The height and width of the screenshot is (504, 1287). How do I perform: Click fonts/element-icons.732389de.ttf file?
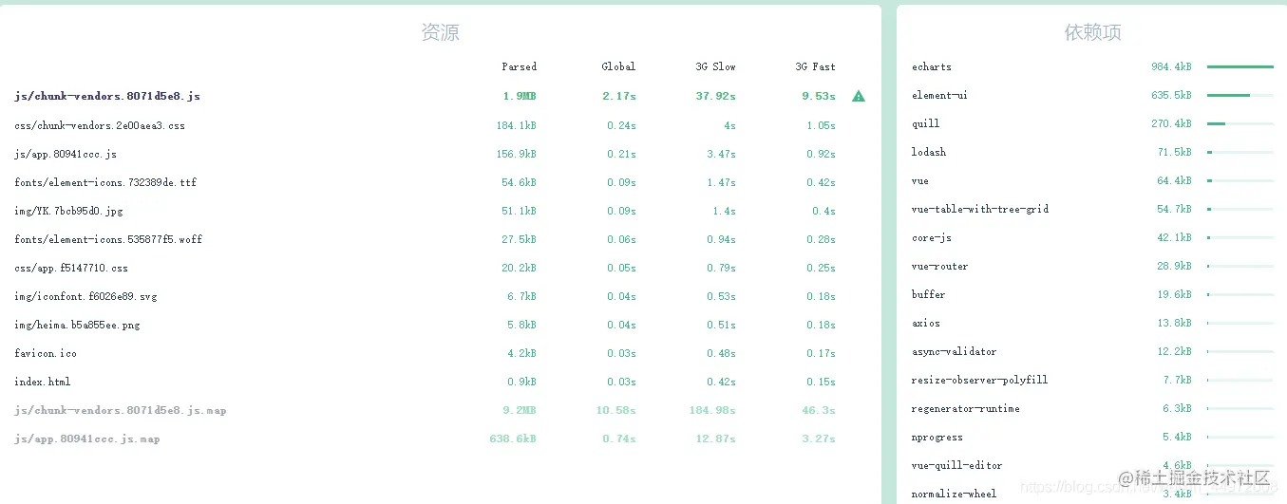tap(105, 182)
